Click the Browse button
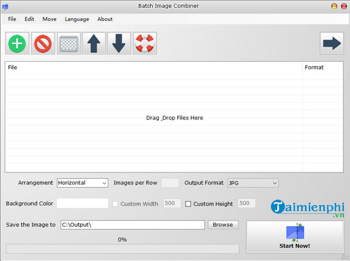The height and width of the screenshot is (261, 350). (x=223, y=225)
